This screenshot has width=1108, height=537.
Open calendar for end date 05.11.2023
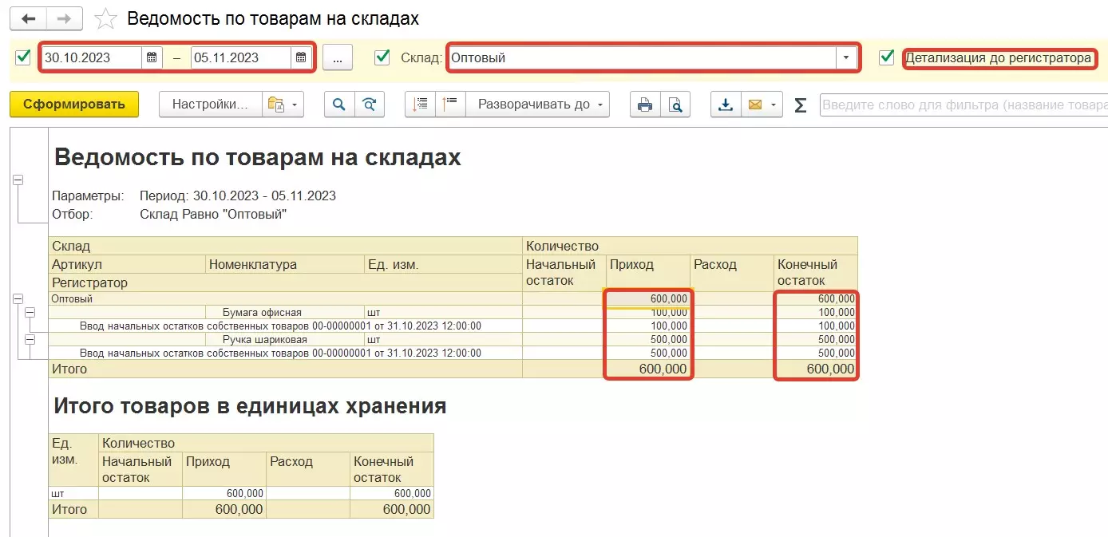pos(301,57)
